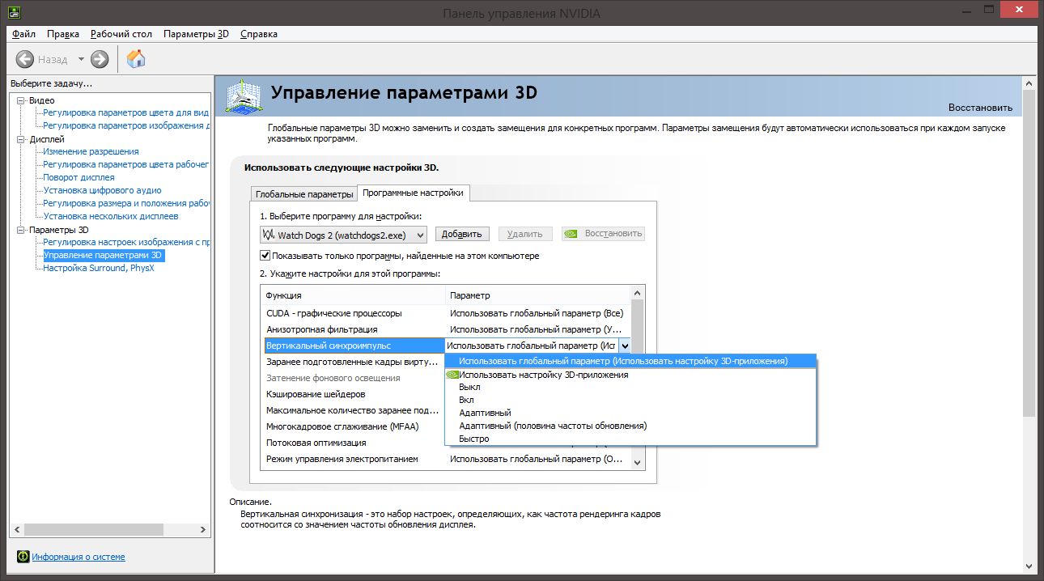The height and width of the screenshot is (581, 1044).
Task: Click the Добавить button
Action: [x=463, y=234]
